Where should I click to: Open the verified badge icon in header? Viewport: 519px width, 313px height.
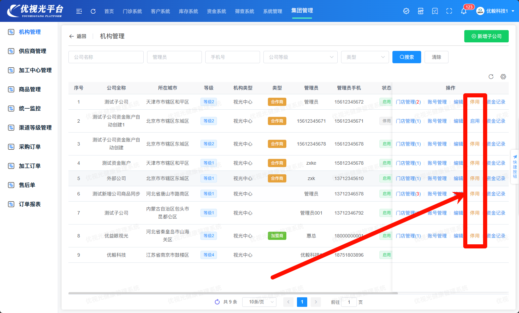(406, 11)
